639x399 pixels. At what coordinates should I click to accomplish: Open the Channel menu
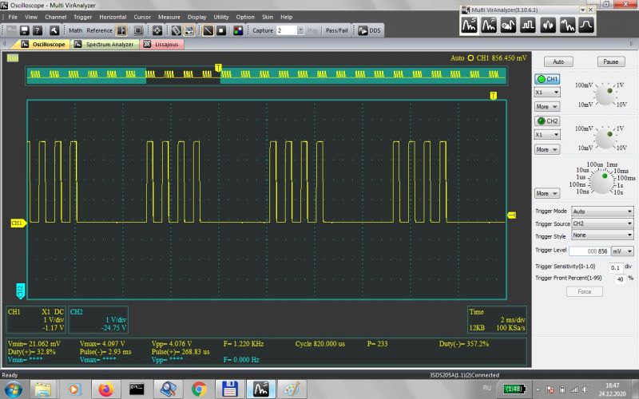55,17
